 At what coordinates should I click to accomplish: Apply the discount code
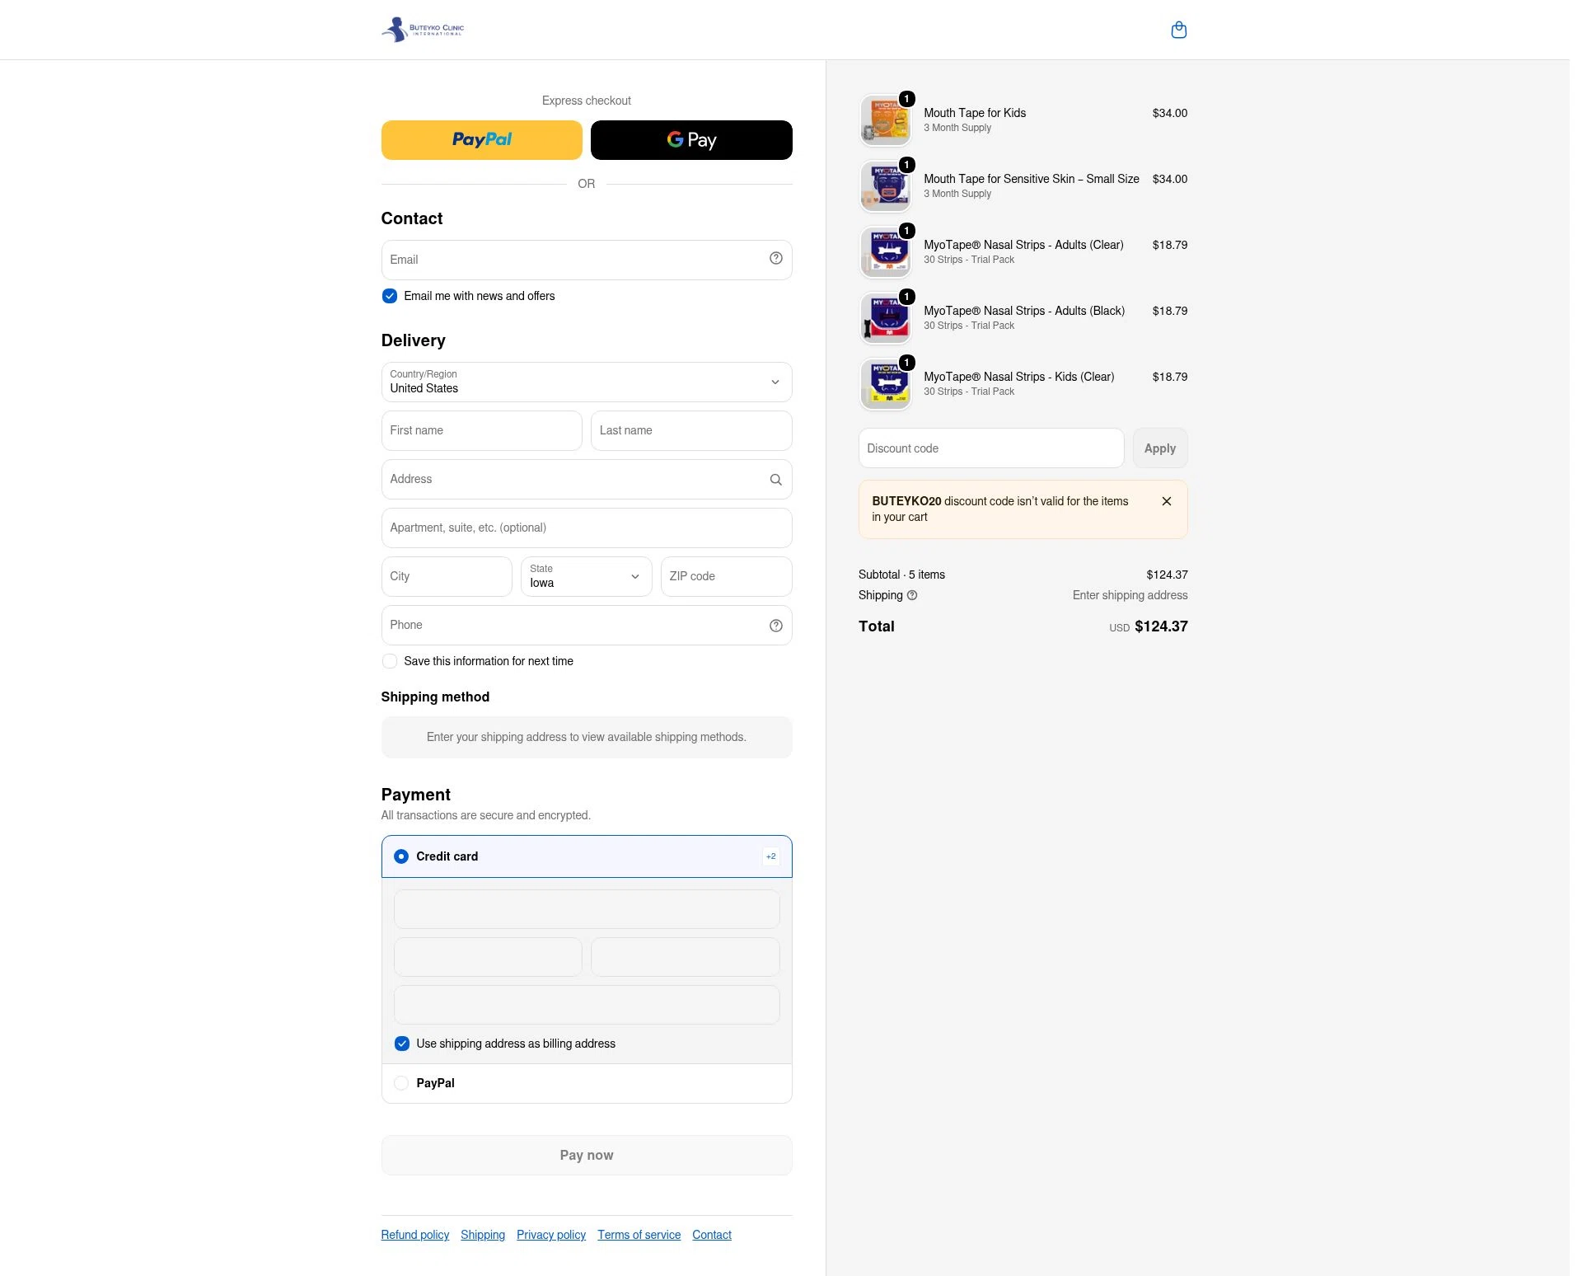point(1159,448)
